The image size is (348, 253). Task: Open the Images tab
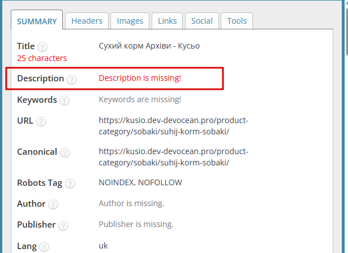point(130,21)
